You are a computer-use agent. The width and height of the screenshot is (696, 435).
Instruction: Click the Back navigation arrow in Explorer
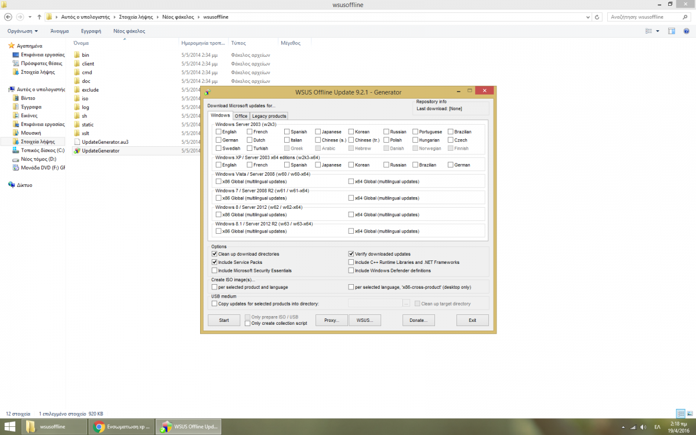[x=8, y=17]
